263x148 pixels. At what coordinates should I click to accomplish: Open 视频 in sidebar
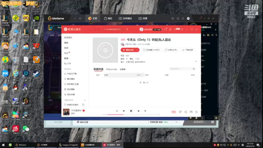coord(66,48)
